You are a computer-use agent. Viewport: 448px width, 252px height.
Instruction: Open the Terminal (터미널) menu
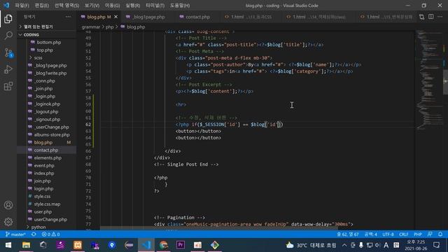pyautogui.click(x=155, y=6)
